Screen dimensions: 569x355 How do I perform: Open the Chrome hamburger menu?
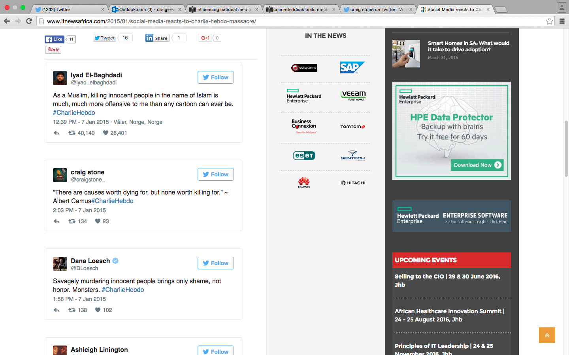click(562, 21)
